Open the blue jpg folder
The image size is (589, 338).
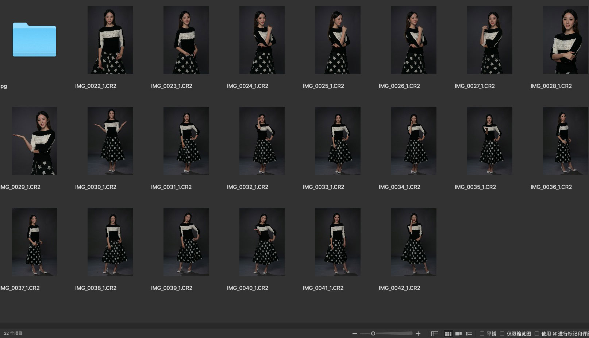pyautogui.click(x=34, y=40)
